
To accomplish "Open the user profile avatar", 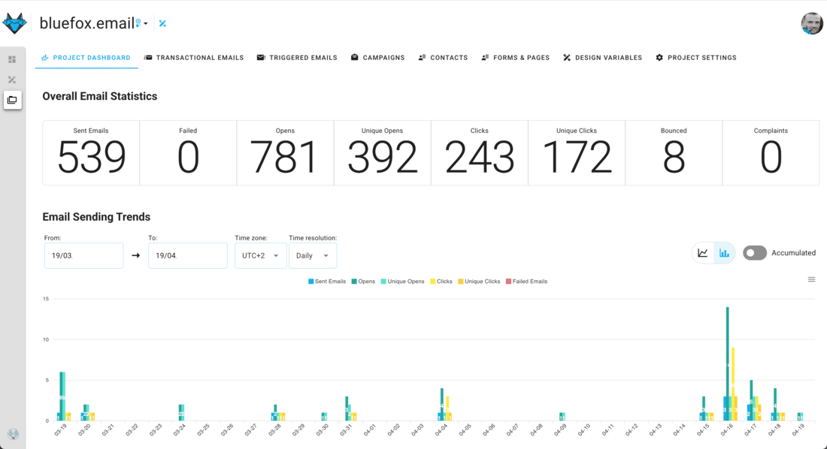I will (811, 23).
